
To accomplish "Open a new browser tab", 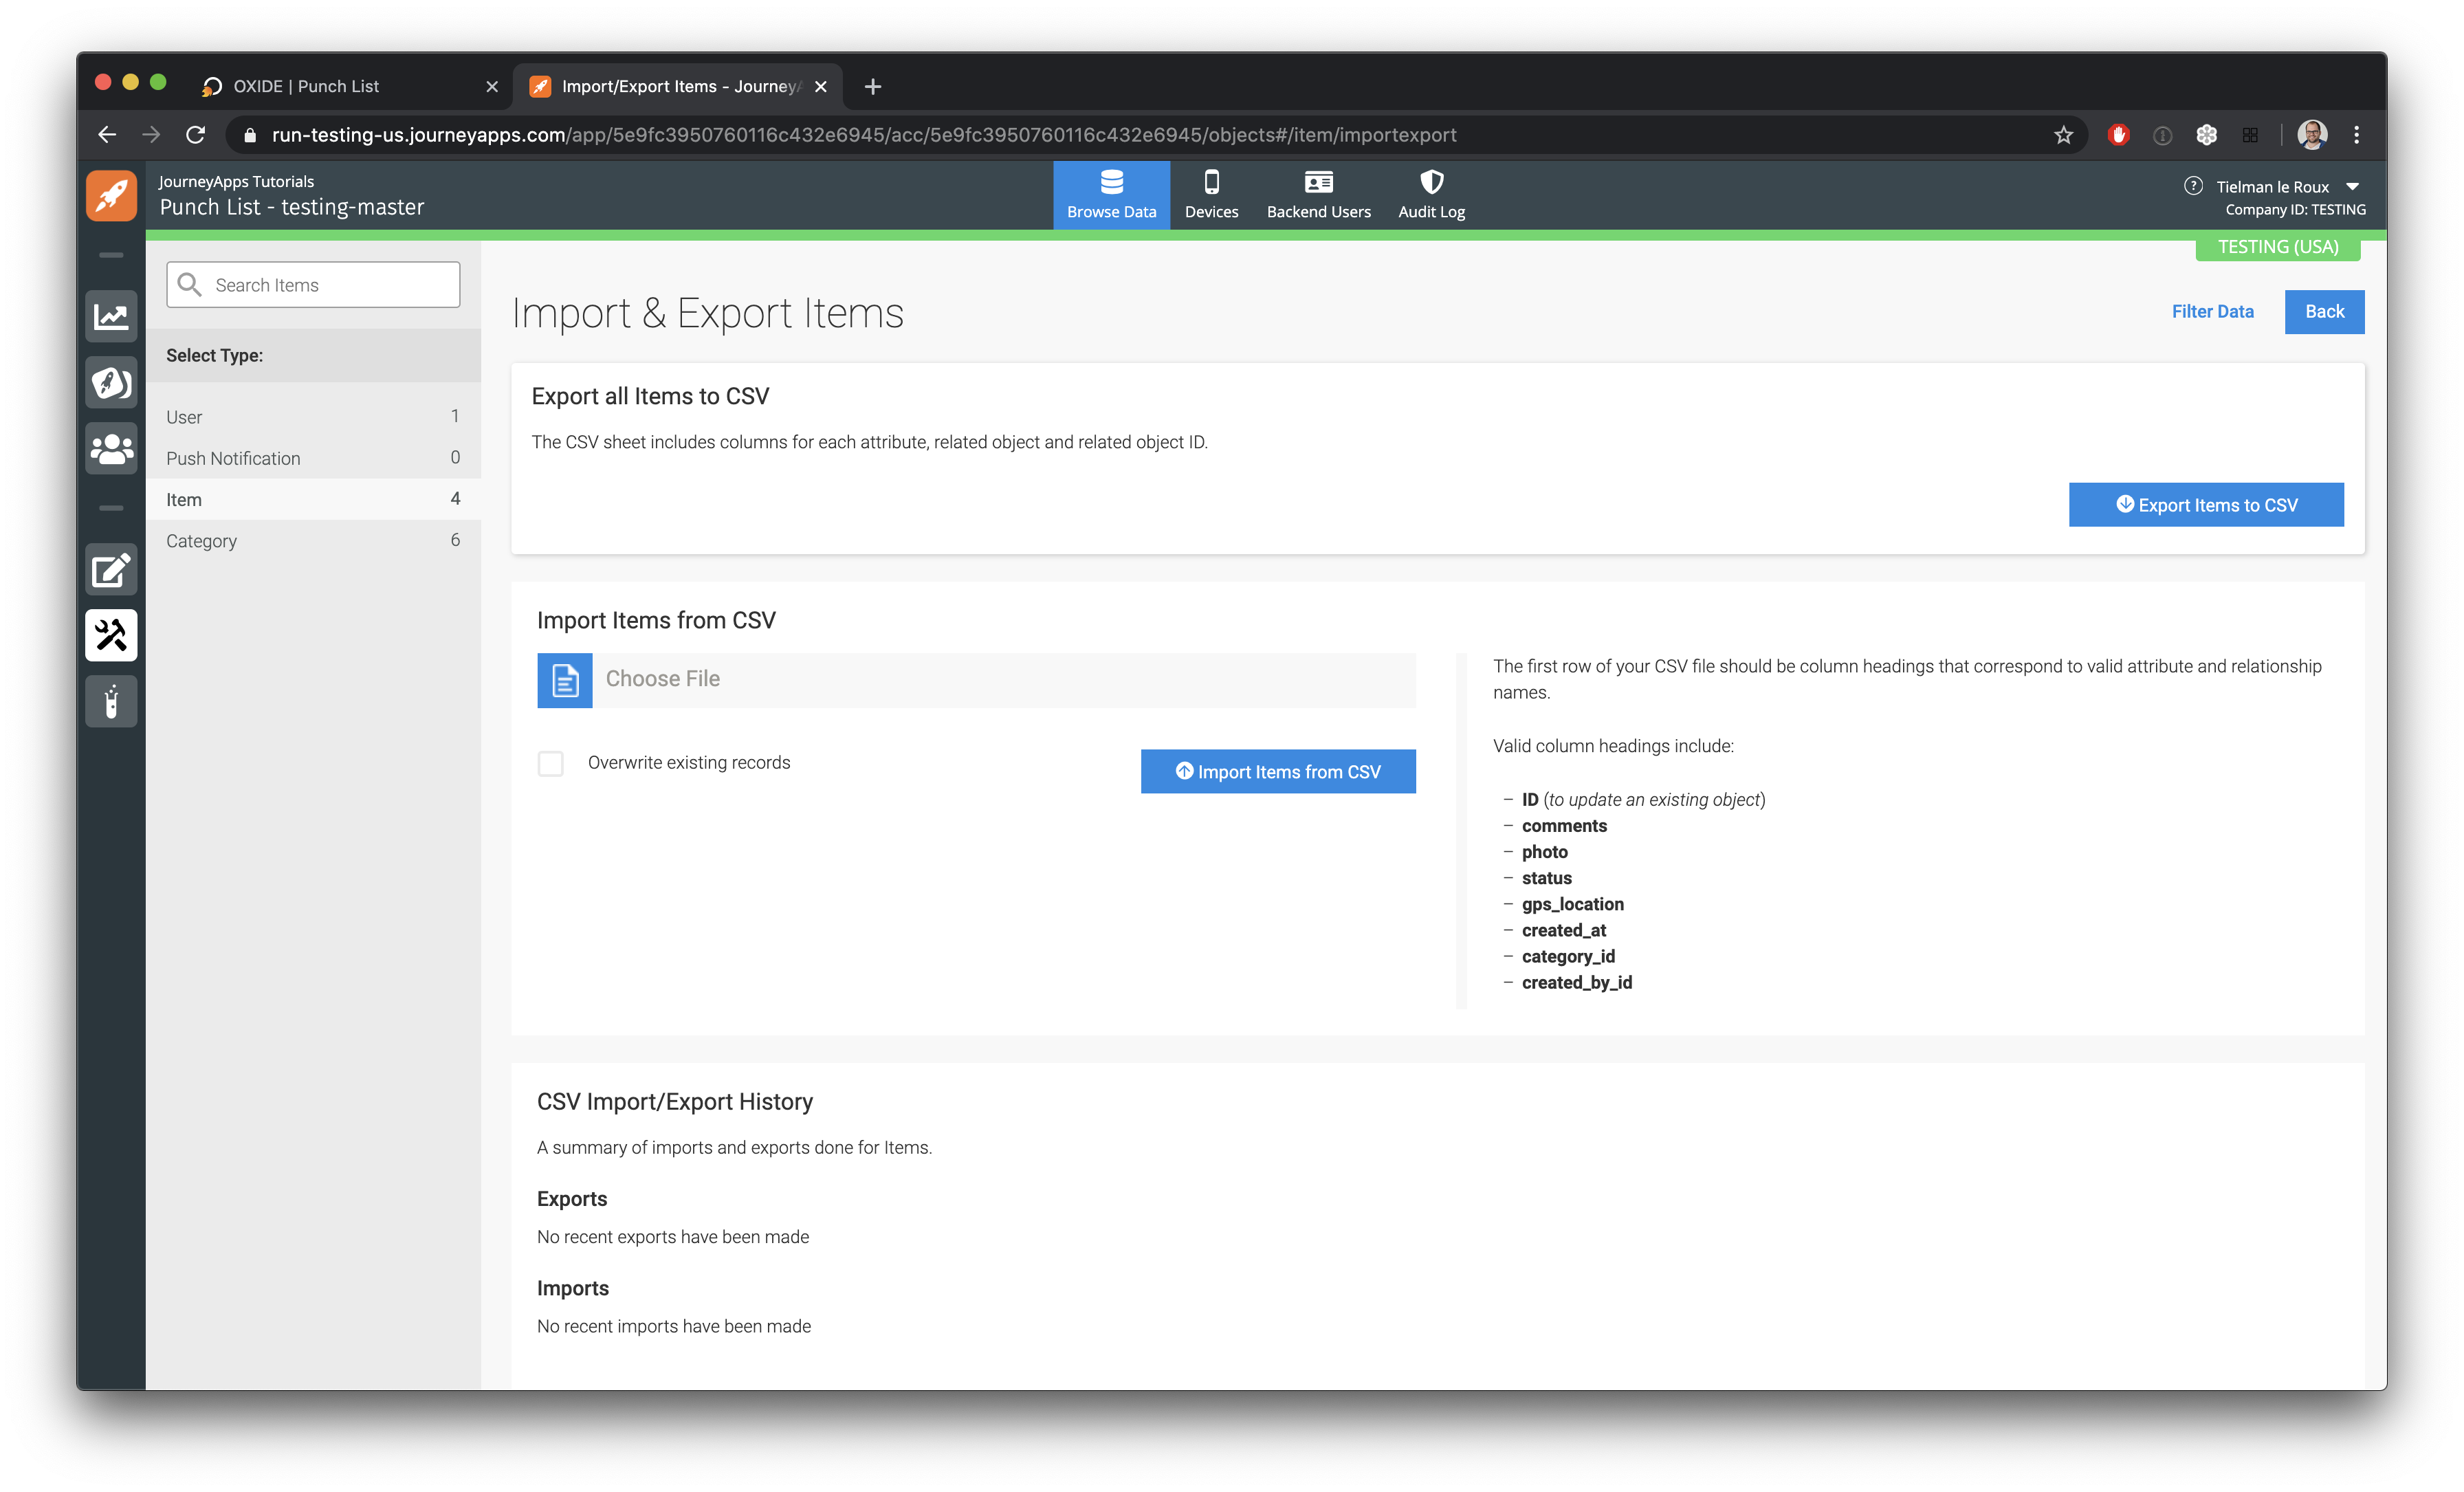I will coord(873,87).
